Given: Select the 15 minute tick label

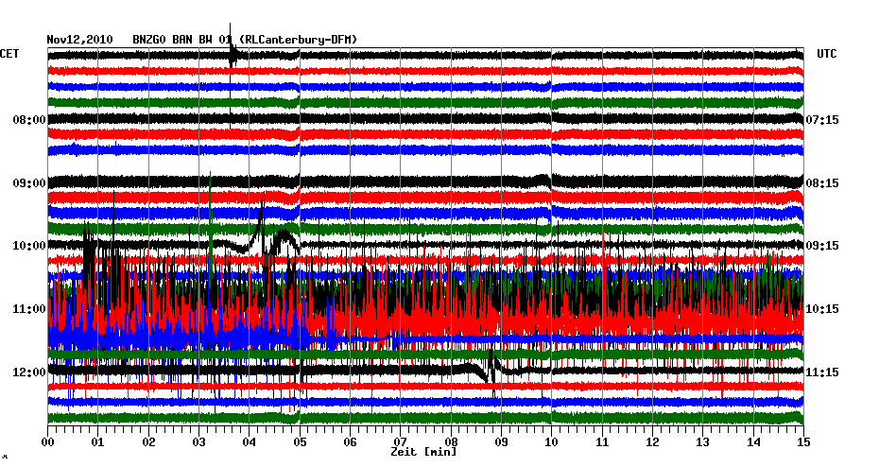Looking at the screenshot, I should click(x=802, y=441).
